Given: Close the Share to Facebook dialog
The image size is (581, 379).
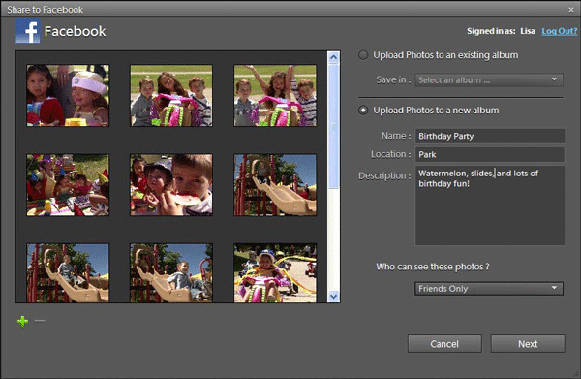Looking at the screenshot, I should (571, 10).
